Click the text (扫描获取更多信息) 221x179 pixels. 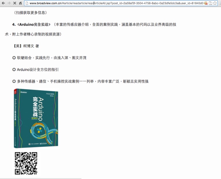pos(30,13)
